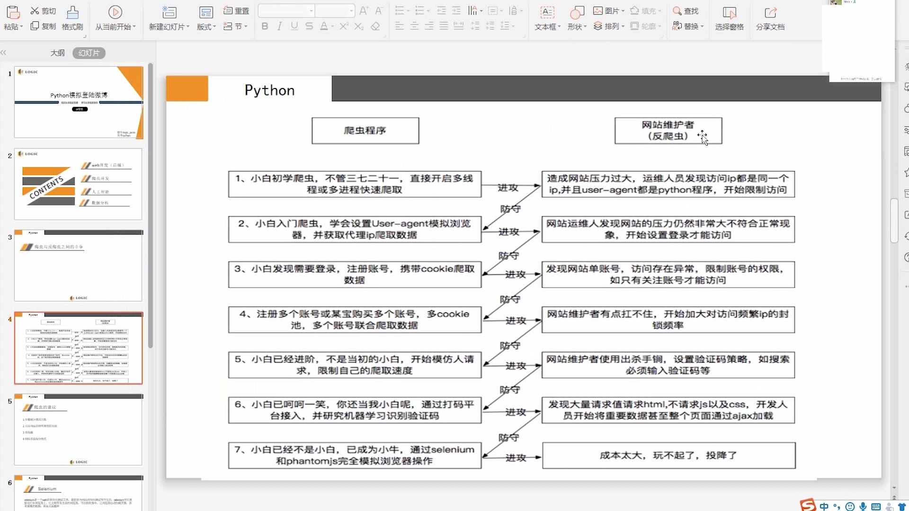Image resolution: width=909 pixels, height=511 pixels.
Task: Open the font color picker
Action: [325, 26]
